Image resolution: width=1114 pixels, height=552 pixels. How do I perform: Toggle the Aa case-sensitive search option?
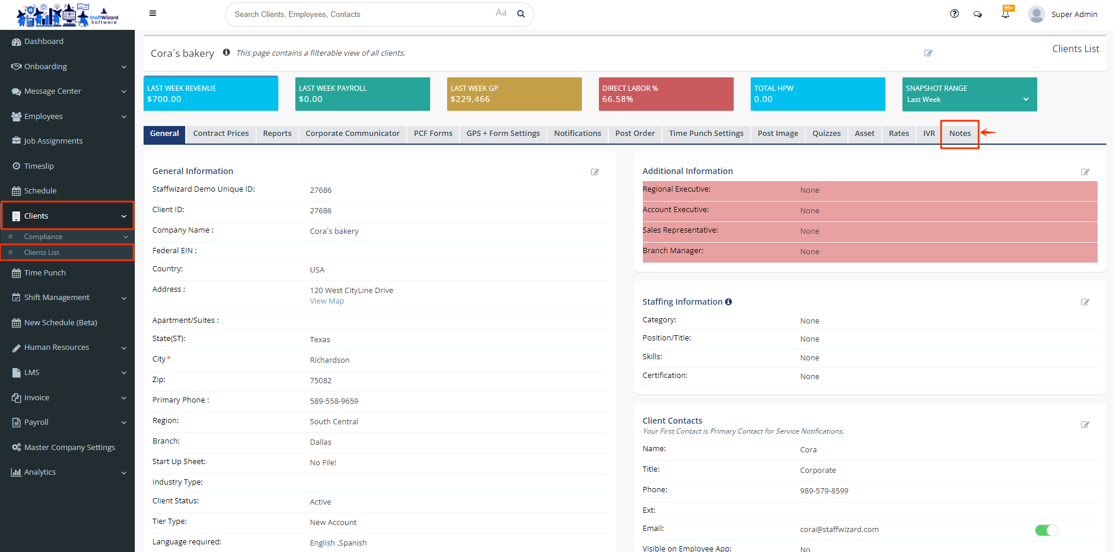tap(500, 13)
